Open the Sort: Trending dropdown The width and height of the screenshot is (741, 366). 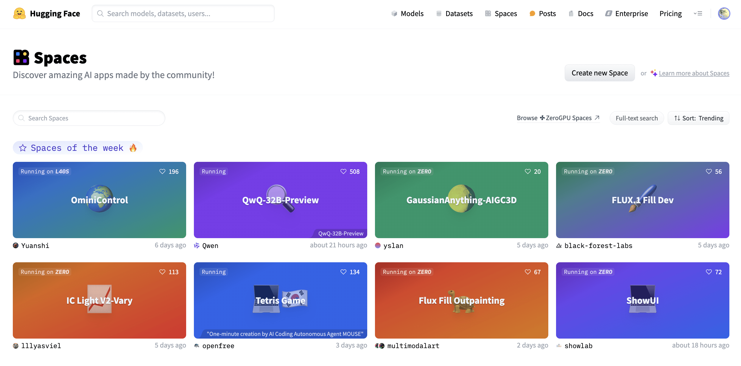click(x=698, y=118)
